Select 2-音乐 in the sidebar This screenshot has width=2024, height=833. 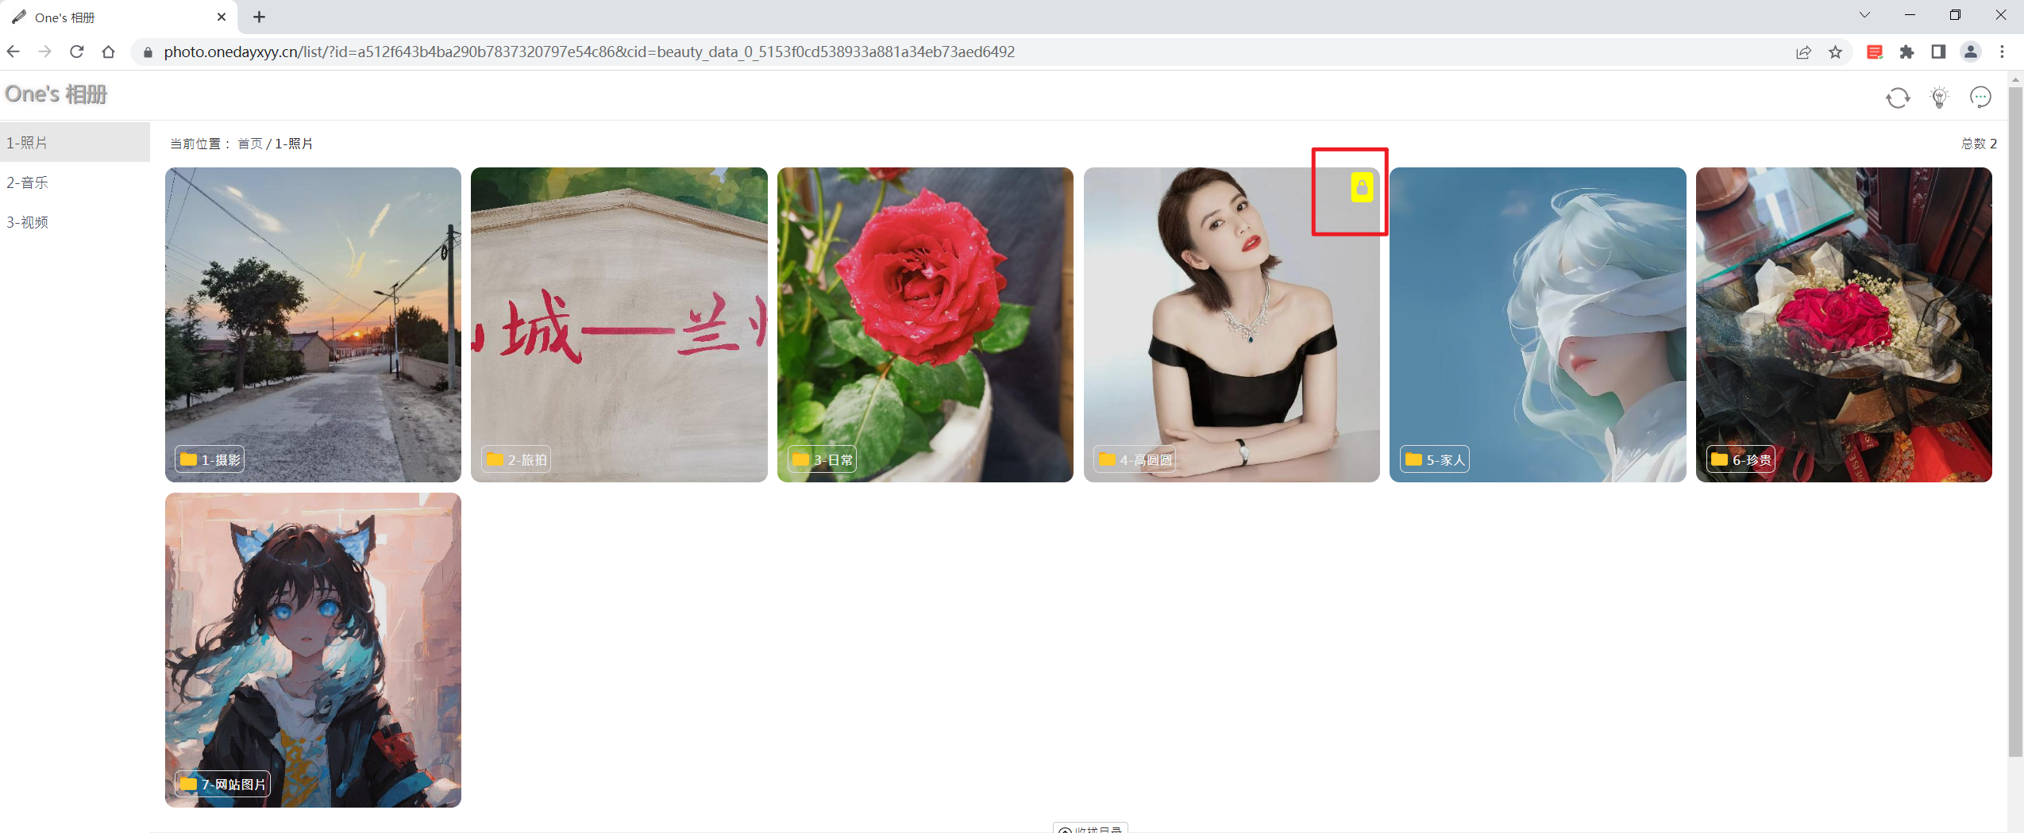(x=75, y=182)
